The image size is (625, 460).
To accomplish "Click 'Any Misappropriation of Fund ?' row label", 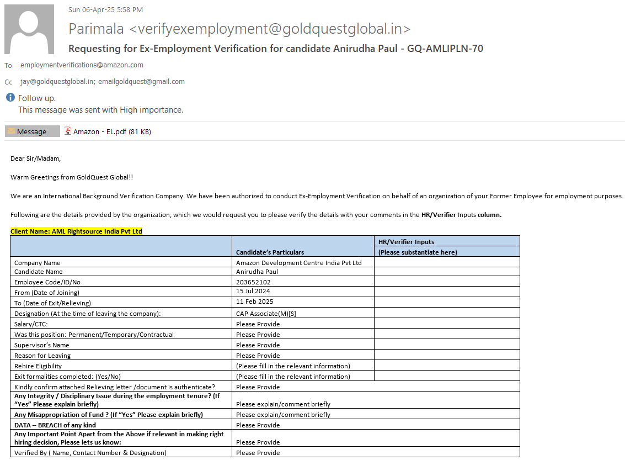I will (x=109, y=415).
